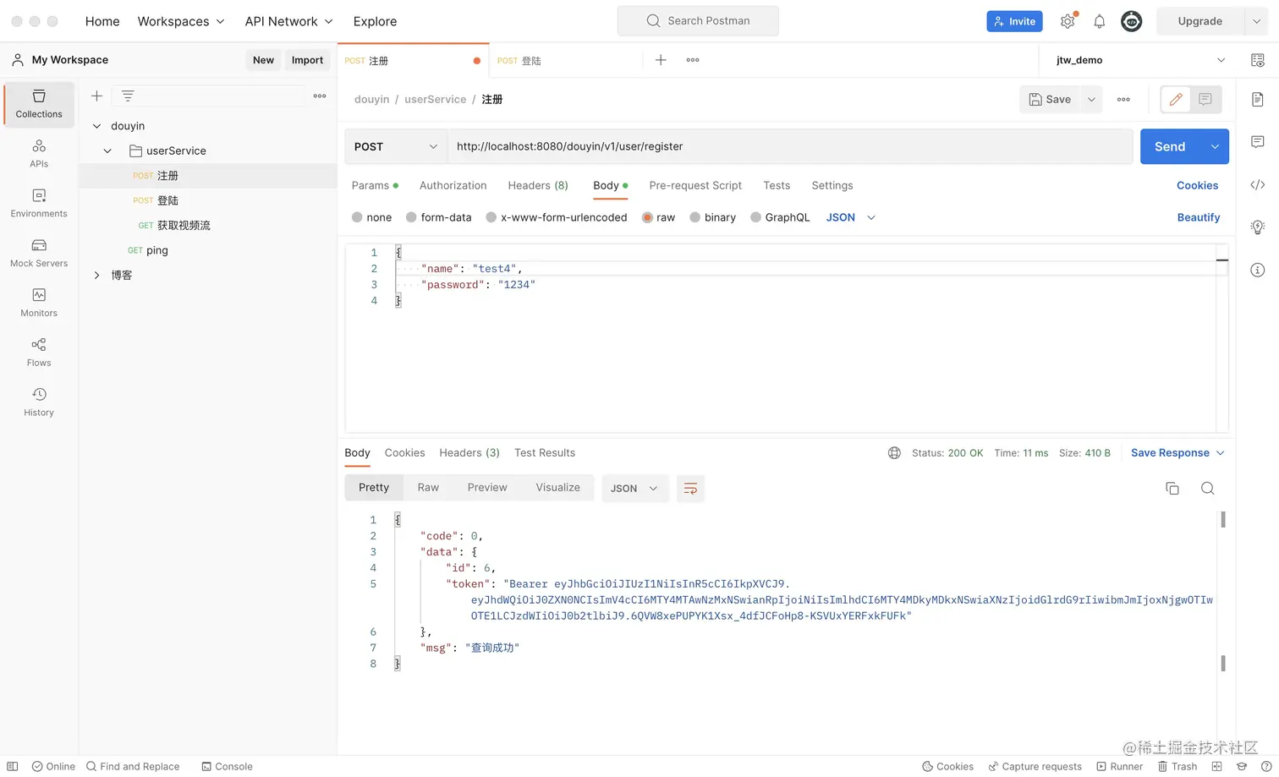
Task: Click the request URL input field
Action: tap(787, 146)
